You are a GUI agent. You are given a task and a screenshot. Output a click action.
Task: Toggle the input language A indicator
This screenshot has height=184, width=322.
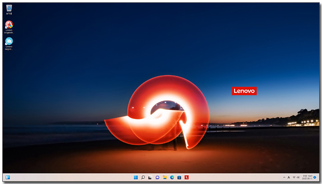pos(289,178)
